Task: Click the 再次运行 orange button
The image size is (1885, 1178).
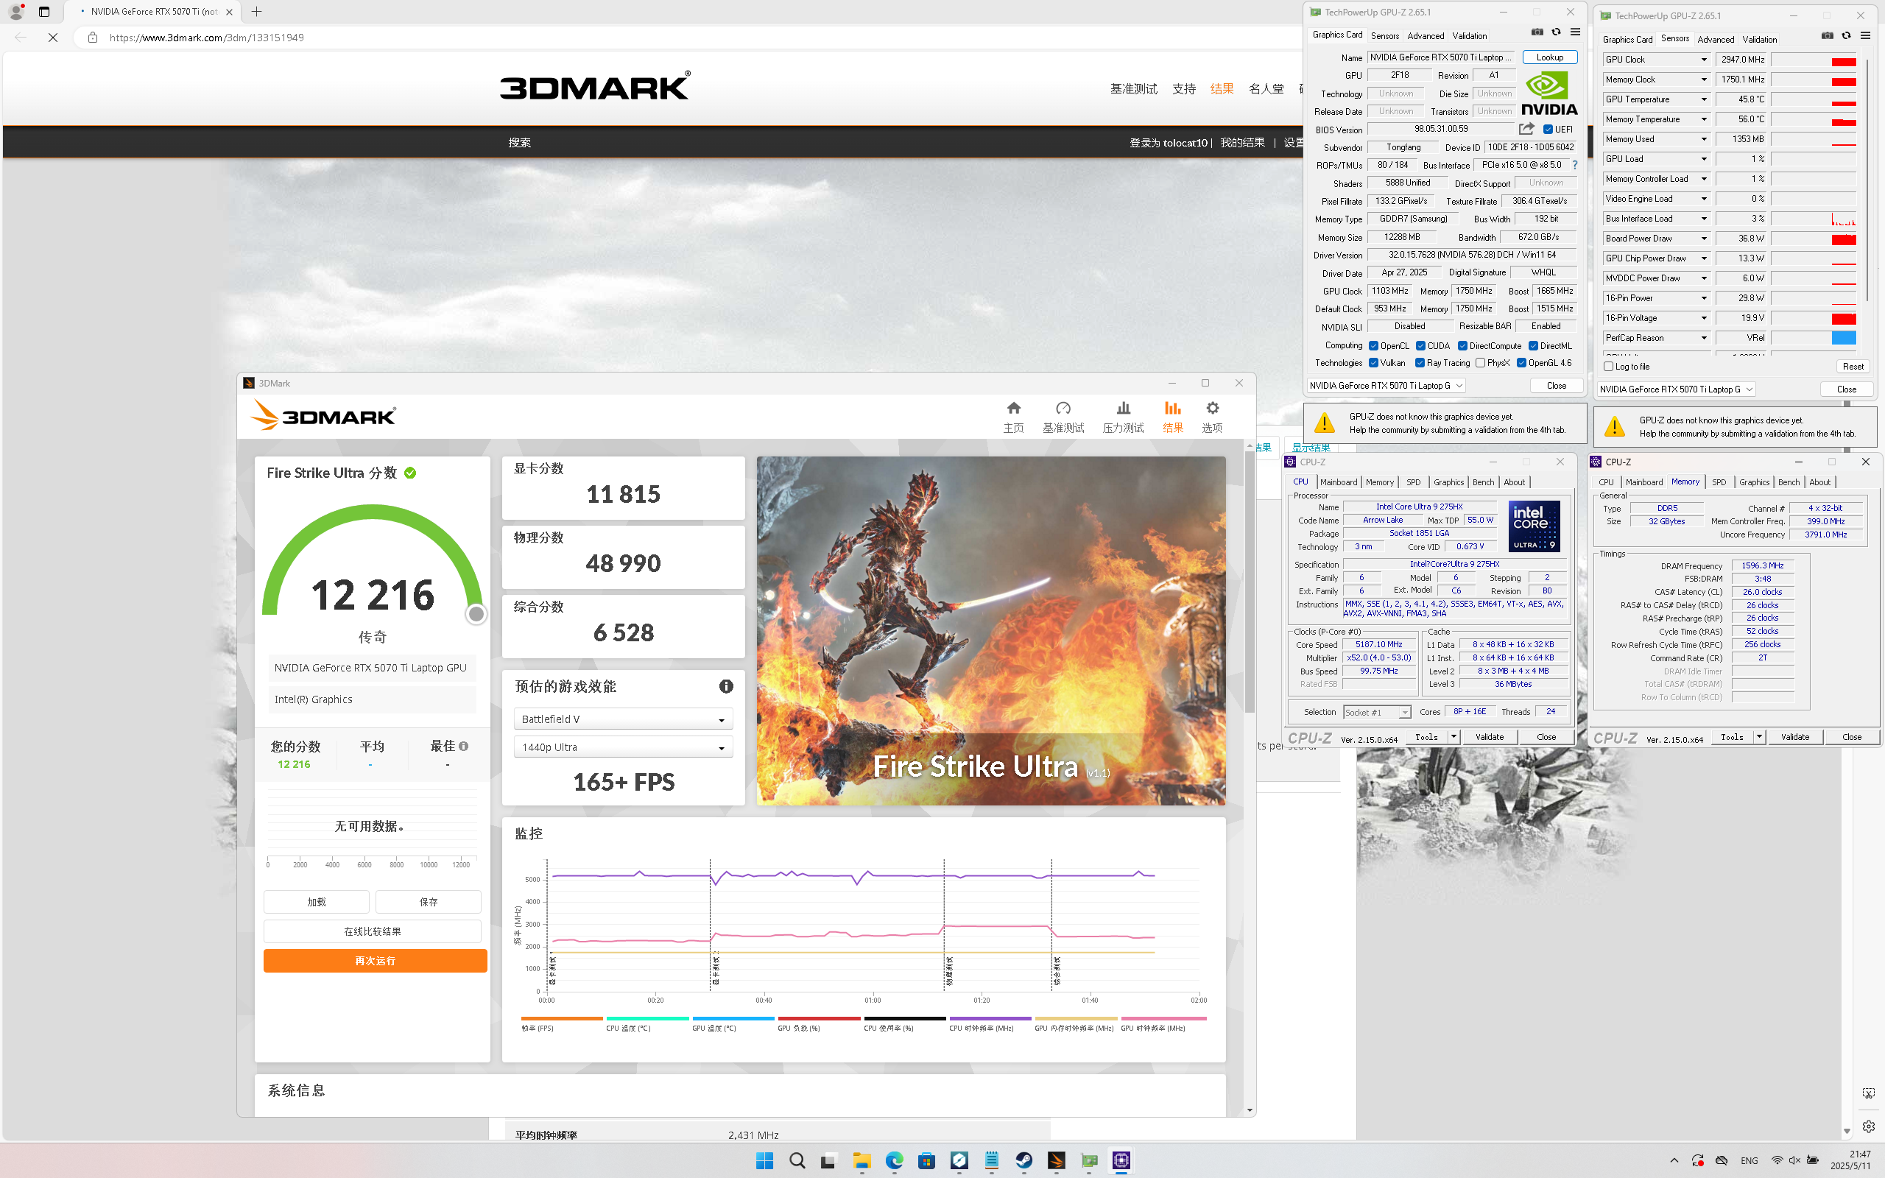Action: 376,961
